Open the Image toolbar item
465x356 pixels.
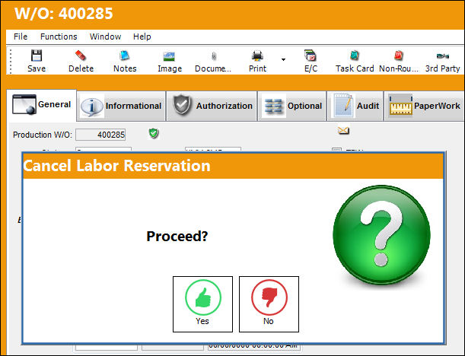pos(170,61)
